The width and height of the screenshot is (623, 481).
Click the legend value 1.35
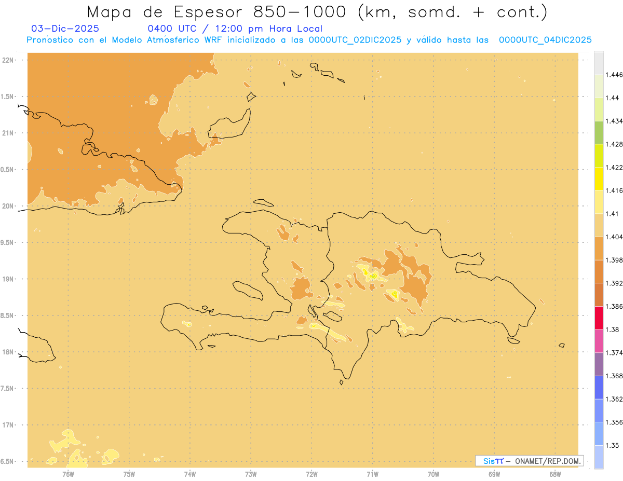pos(613,445)
